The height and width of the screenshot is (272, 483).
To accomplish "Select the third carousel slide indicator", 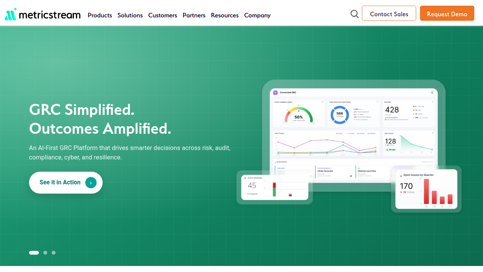I will coord(54,253).
